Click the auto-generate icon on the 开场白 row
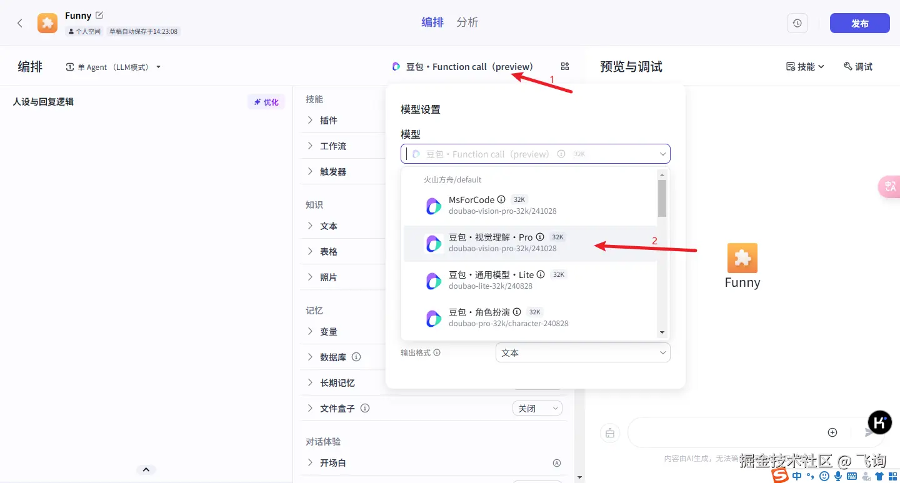Image resolution: width=900 pixels, height=483 pixels. tap(557, 463)
